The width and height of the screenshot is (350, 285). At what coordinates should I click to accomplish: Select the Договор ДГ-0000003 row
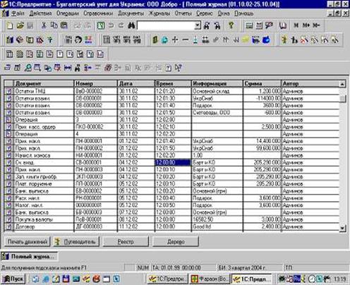pyautogui.click(x=171, y=226)
